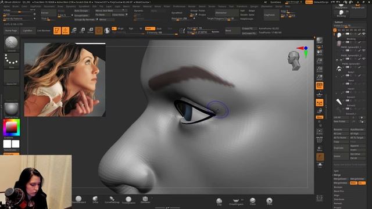Screen dimensions: 372x209
Task: Activate the Edit mode button
Action: 57,31
